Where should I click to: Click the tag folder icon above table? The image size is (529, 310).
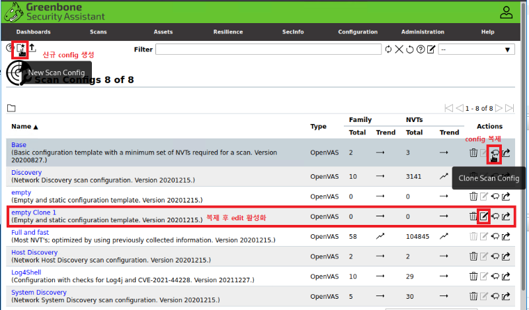pyautogui.click(x=11, y=108)
